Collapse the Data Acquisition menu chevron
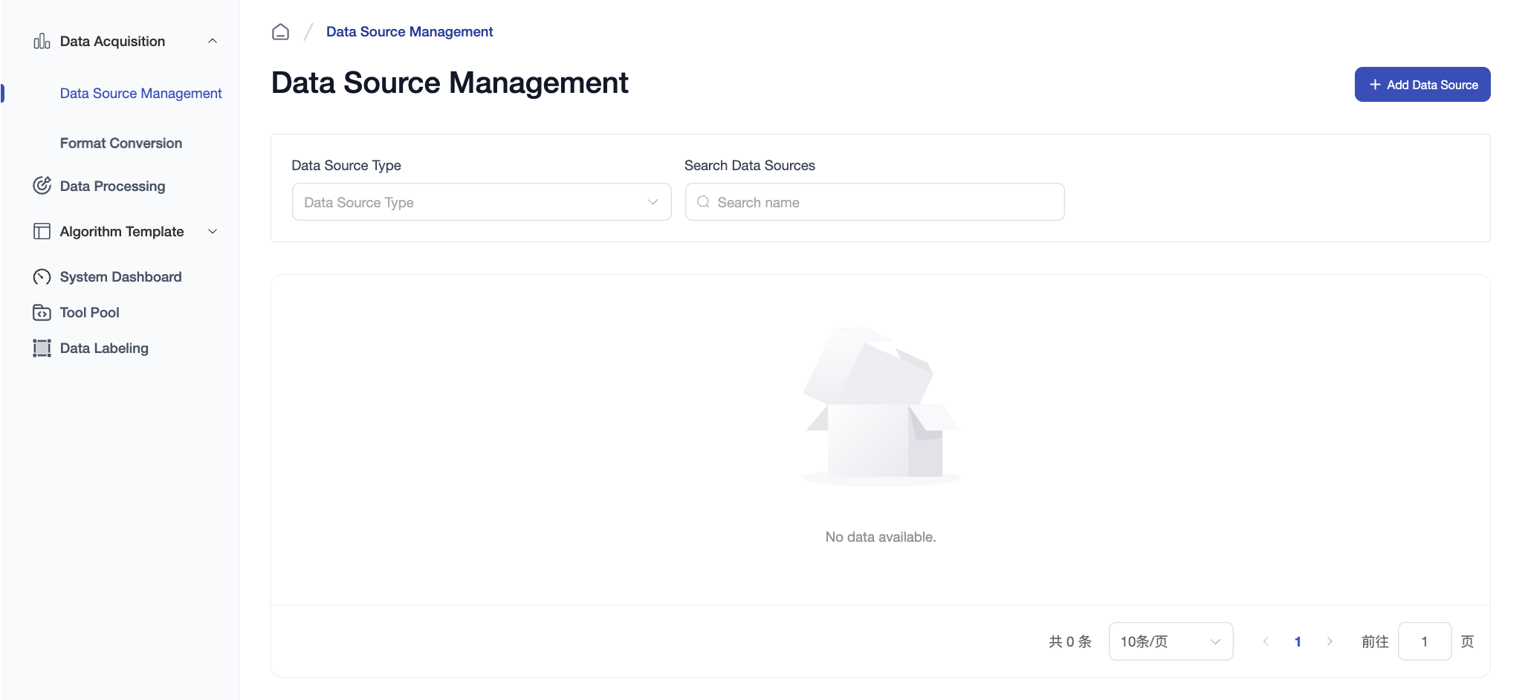This screenshot has width=1528, height=700. [x=213, y=42]
